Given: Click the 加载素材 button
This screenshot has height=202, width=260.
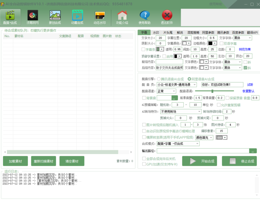Looking at the screenshot, I should [15, 161].
